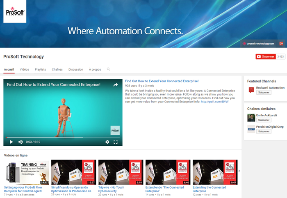Open the 8:18 Tripwire video thumbnail
287x198 pixels.
point(121,172)
